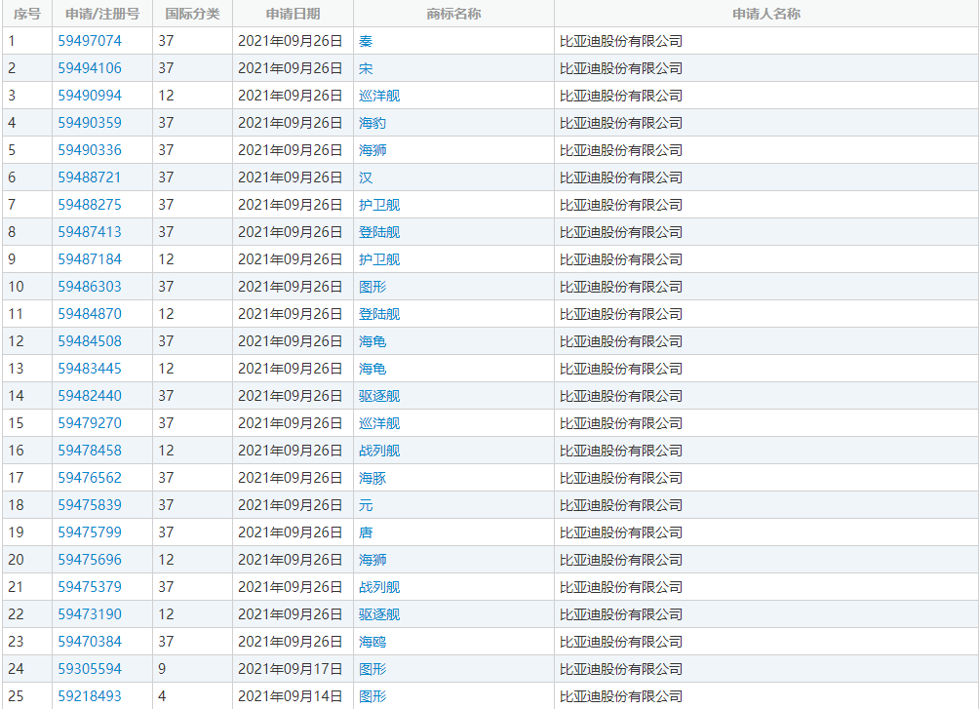This screenshot has height=709, width=980.
Task: Click trademark 海龟 in row 12
Action: tap(372, 341)
